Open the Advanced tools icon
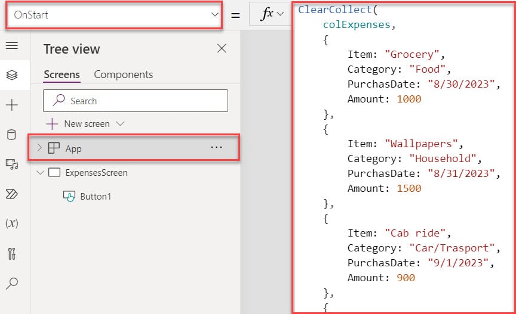516x314 pixels. click(12, 254)
